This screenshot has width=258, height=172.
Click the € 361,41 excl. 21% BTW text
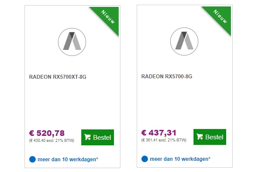164,140
